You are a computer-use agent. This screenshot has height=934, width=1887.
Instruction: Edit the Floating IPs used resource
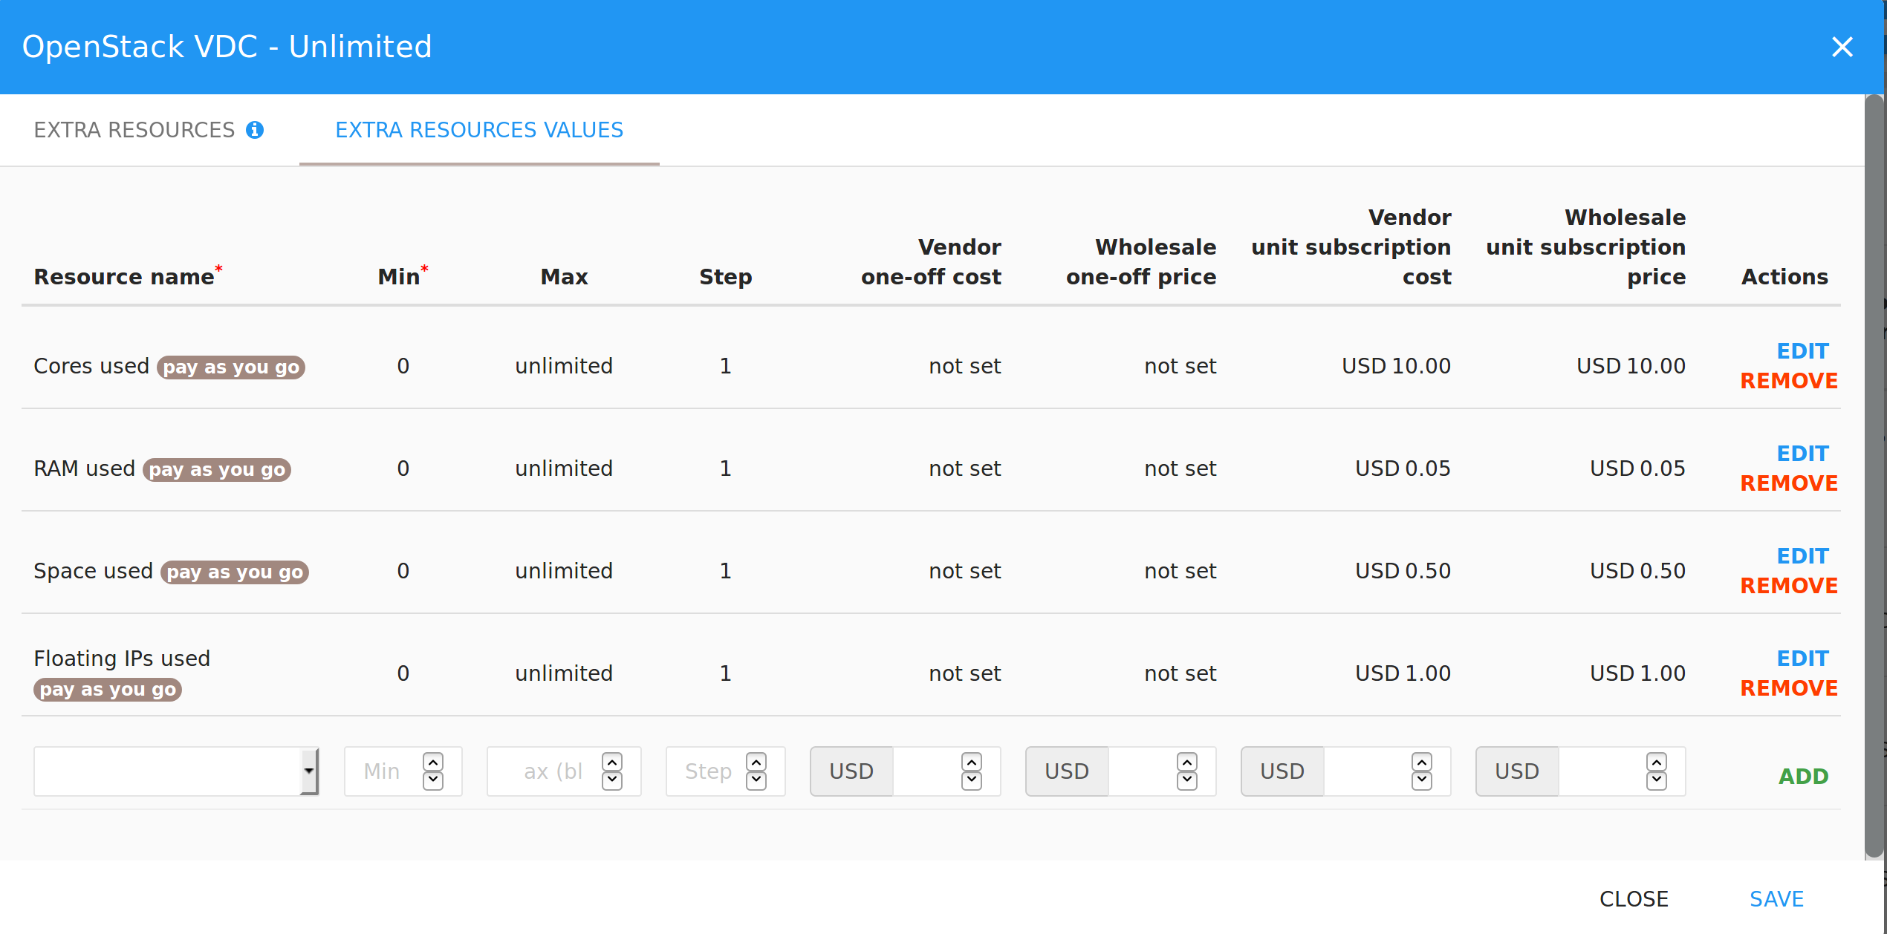click(x=1802, y=659)
